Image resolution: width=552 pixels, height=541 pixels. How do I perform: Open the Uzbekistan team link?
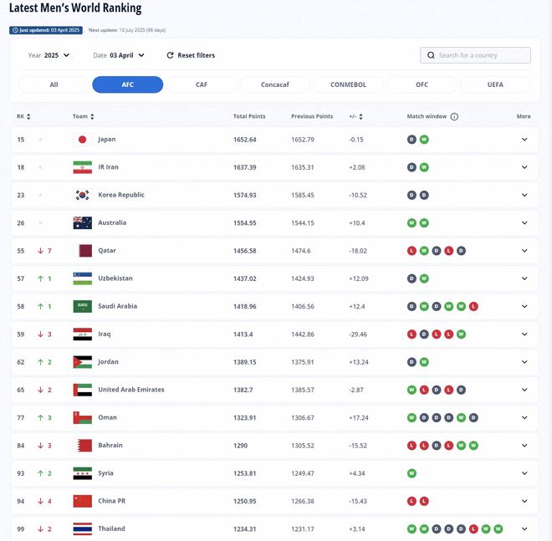pyautogui.click(x=115, y=278)
